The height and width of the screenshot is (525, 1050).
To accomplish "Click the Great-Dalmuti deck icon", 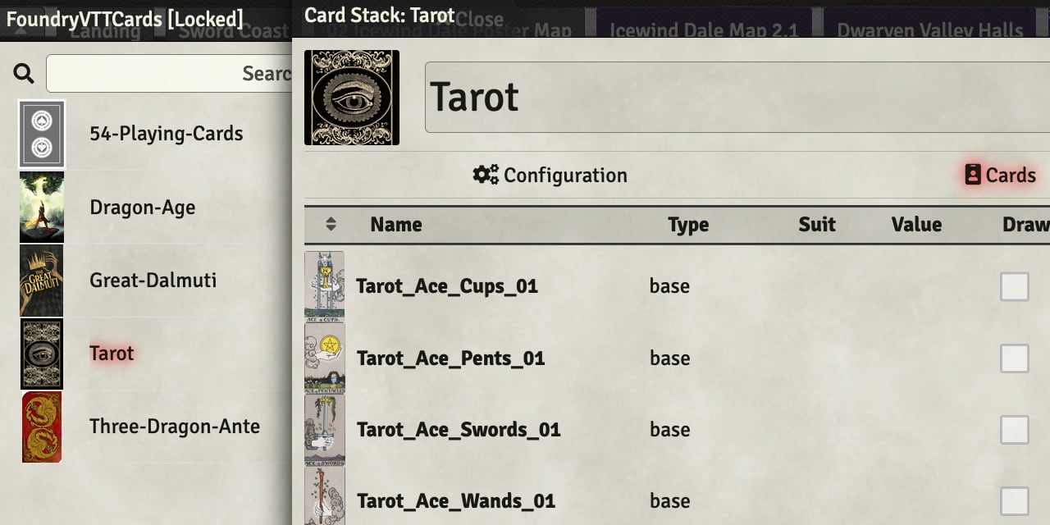I will [x=42, y=280].
